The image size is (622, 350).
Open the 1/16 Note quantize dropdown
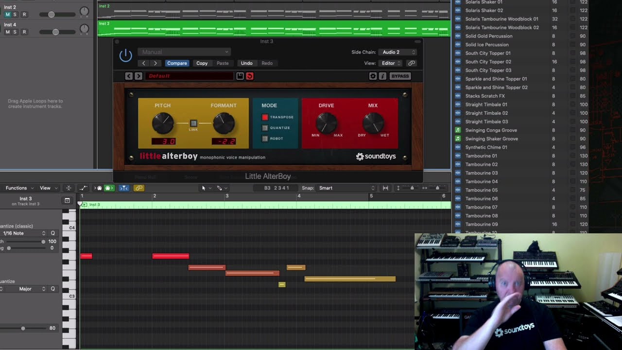coord(24,233)
